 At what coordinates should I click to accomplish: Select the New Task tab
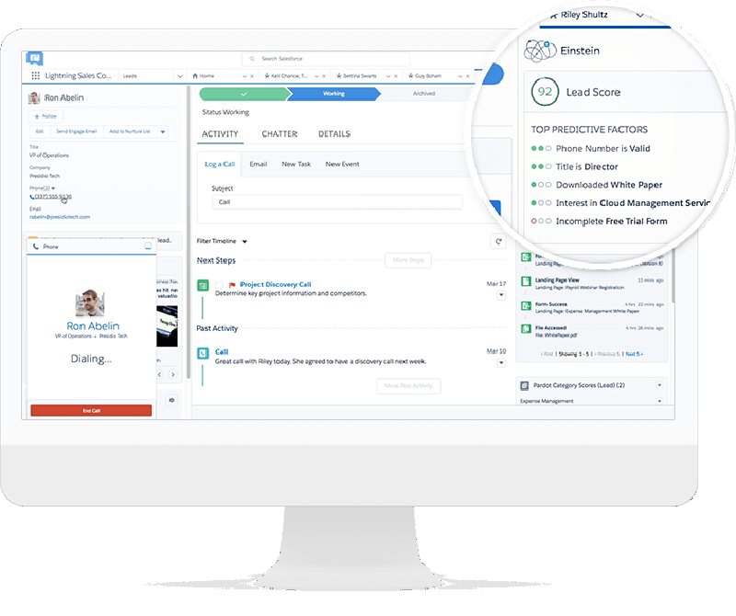(296, 165)
